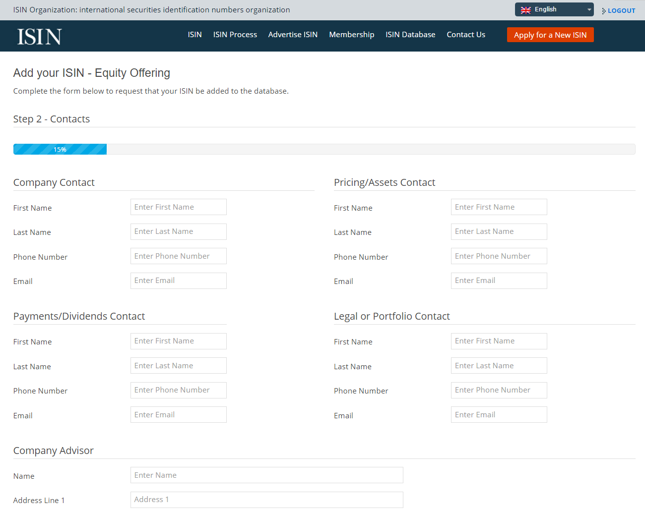This screenshot has width=645, height=509.
Task: Click the Company Advisor Name field
Action: pyautogui.click(x=266, y=475)
